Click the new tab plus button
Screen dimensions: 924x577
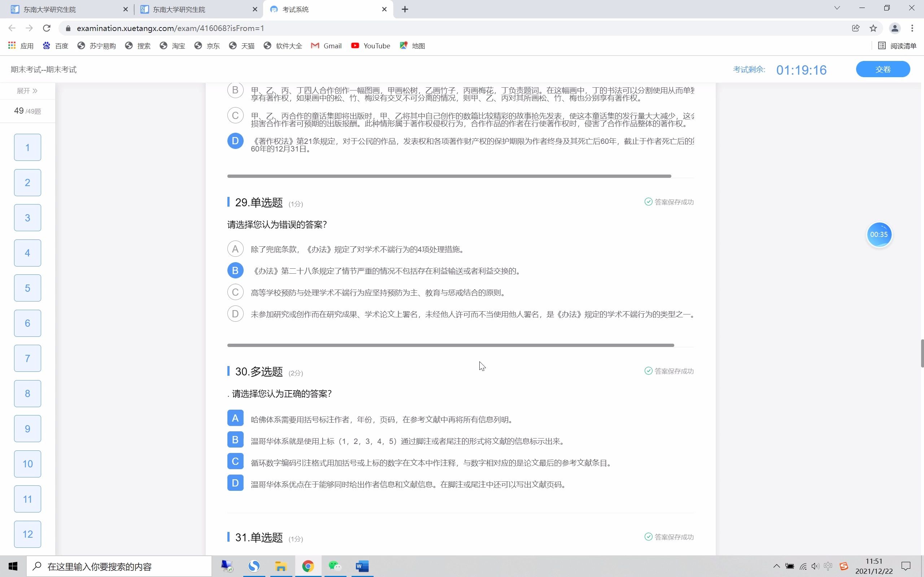click(x=405, y=9)
